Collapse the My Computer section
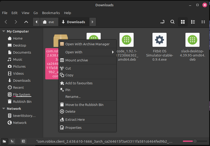Image resolution: width=210 pixels, height=146 pixels. [x=4, y=31]
